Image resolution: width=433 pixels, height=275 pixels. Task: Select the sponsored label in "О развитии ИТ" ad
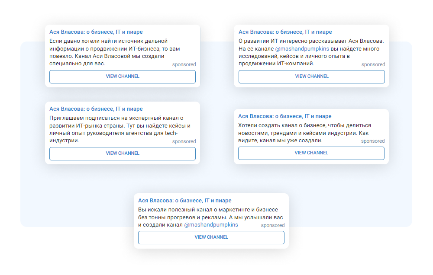(373, 64)
